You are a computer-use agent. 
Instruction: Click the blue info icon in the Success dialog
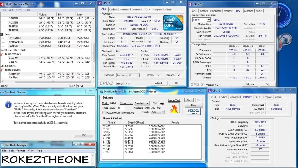8,105
